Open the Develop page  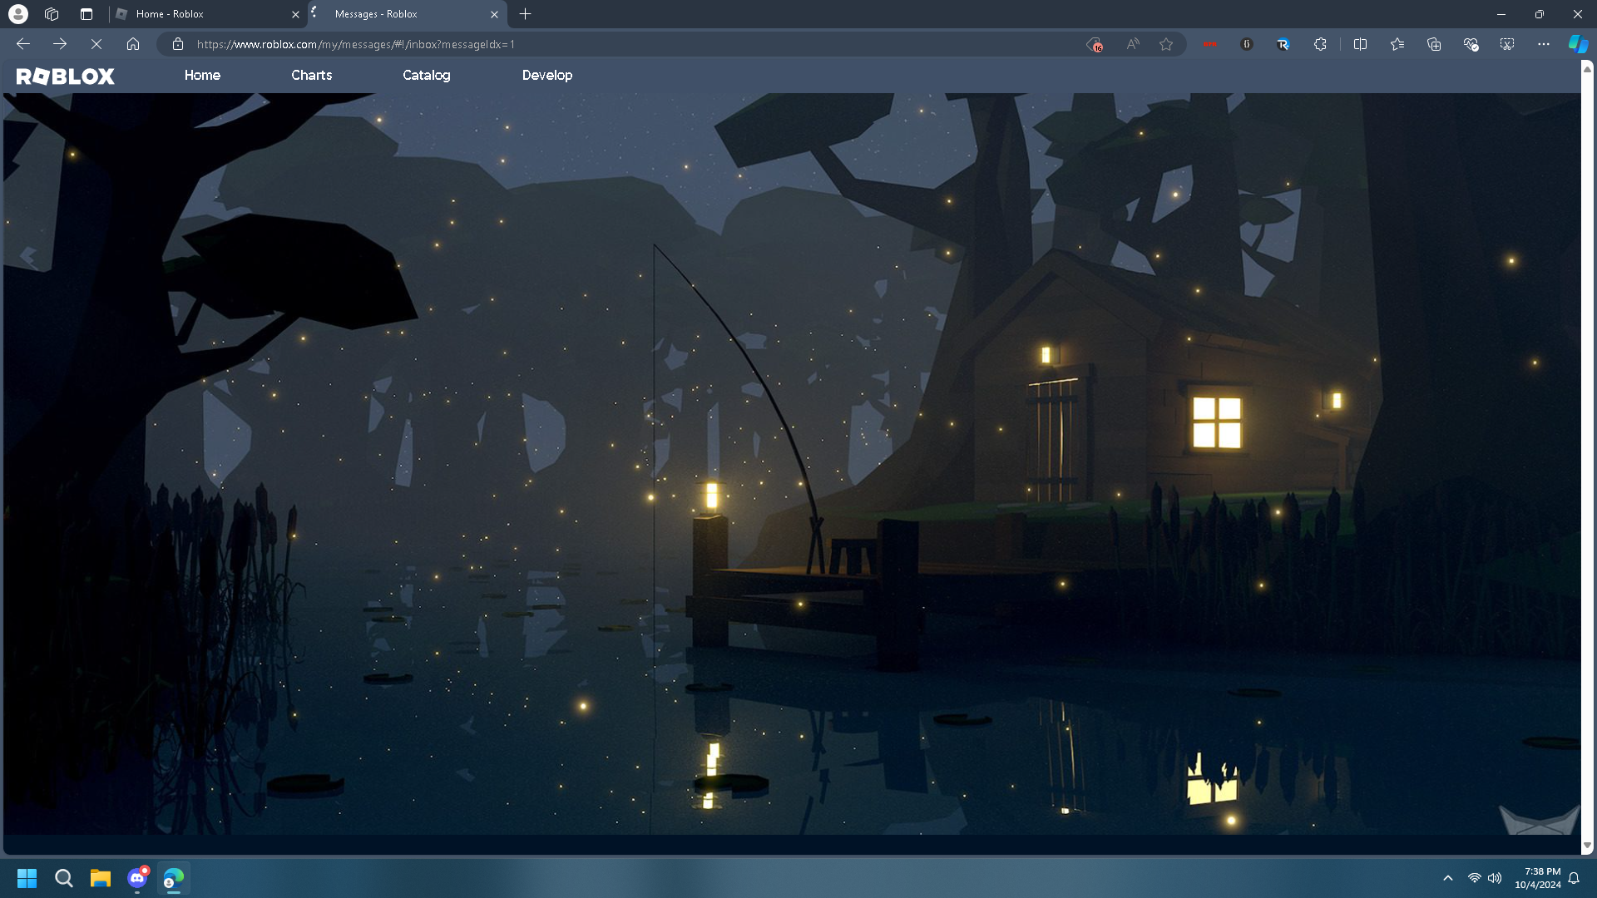click(547, 75)
